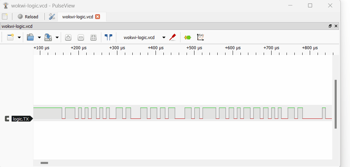Maximize the PulseView window
The width and height of the screenshot is (350, 167).
[x=310, y=5]
